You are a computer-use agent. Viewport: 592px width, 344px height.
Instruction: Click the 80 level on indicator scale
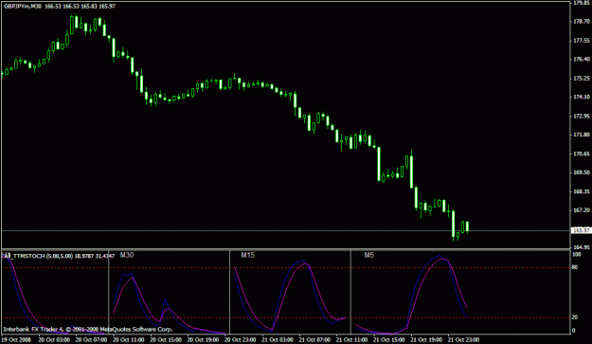pos(575,268)
